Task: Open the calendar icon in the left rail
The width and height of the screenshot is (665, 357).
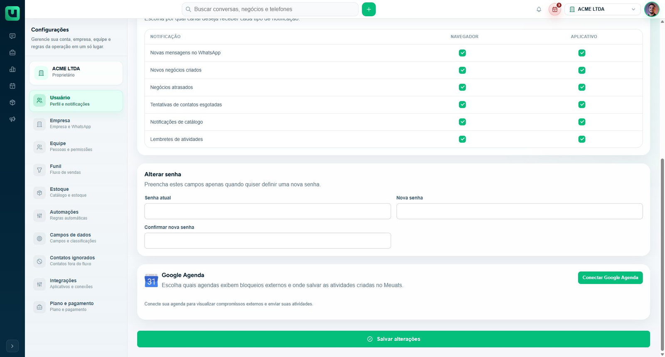Action: click(x=12, y=86)
